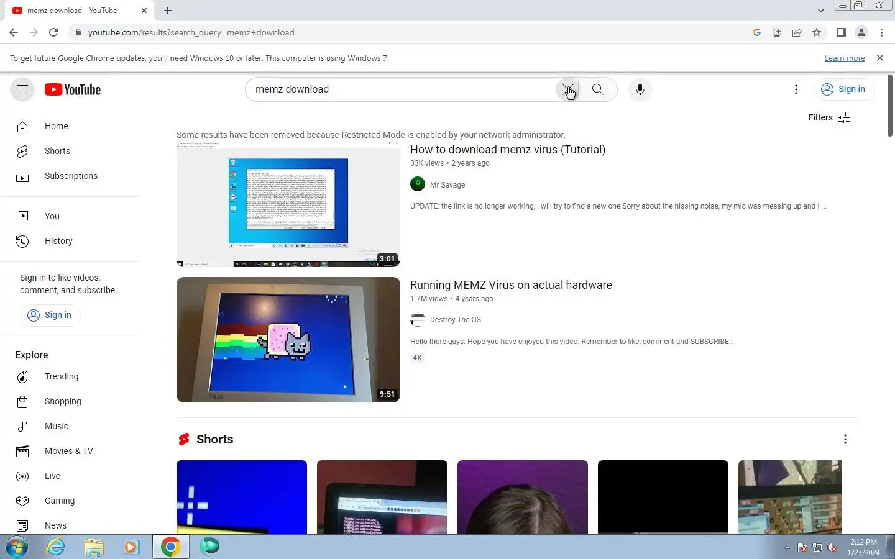Open a new tab with plus button
This screenshot has height=559, width=895.
pos(168,11)
